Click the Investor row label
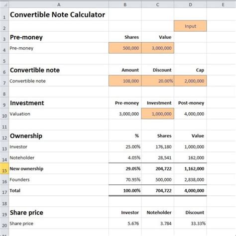The image size is (236, 236). click(18, 147)
